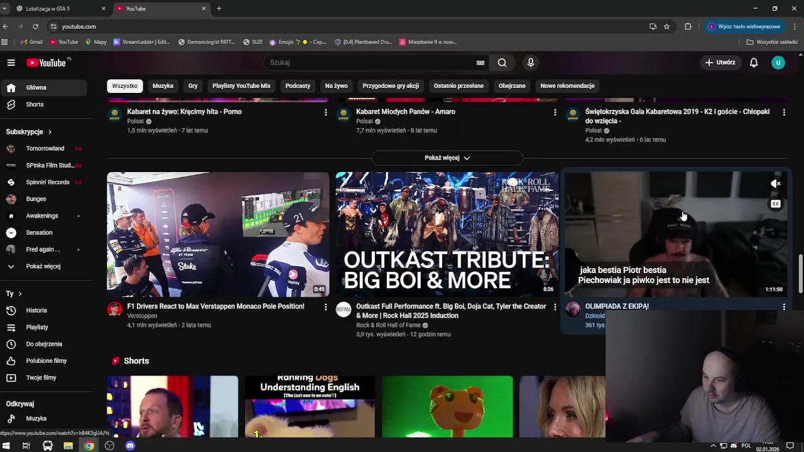This screenshot has width=804, height=452.
Task: Open options for Kabaret na żywo video
Action: (325, 112)
